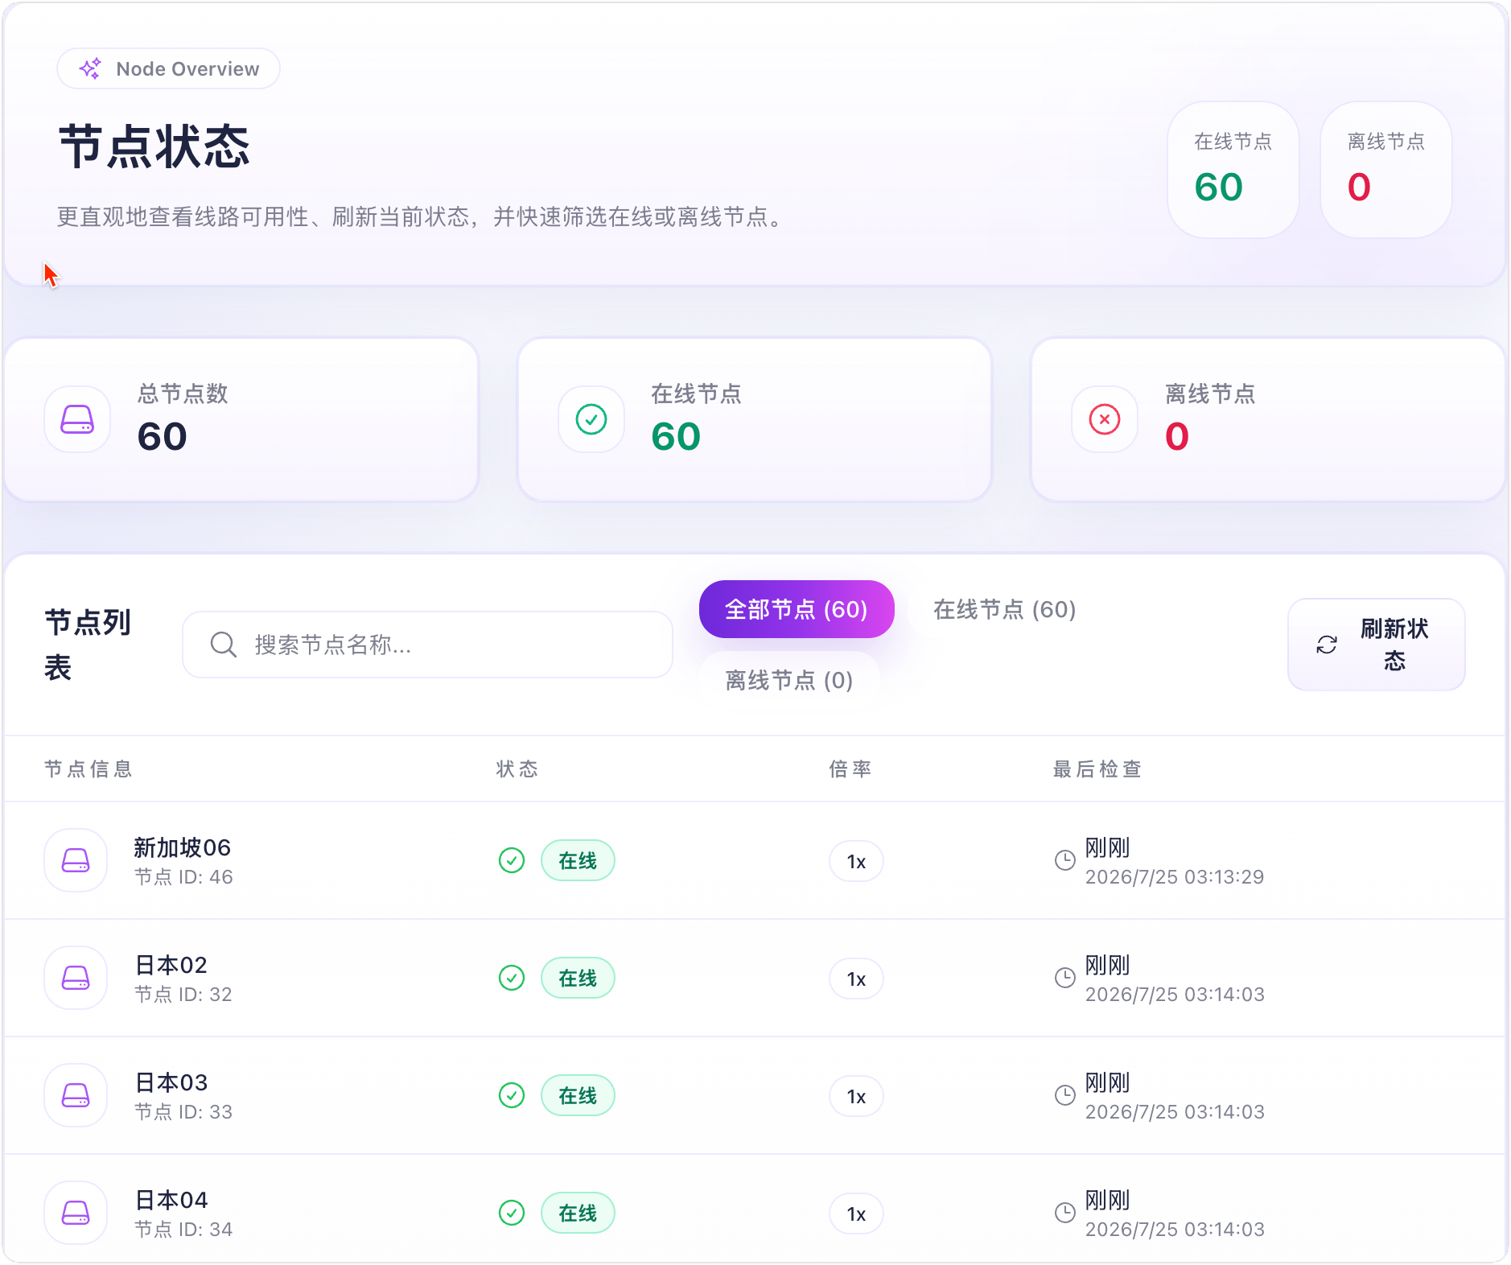
Task: Click the 离线节点 0 header stat card
Action: coord(1385,170)
